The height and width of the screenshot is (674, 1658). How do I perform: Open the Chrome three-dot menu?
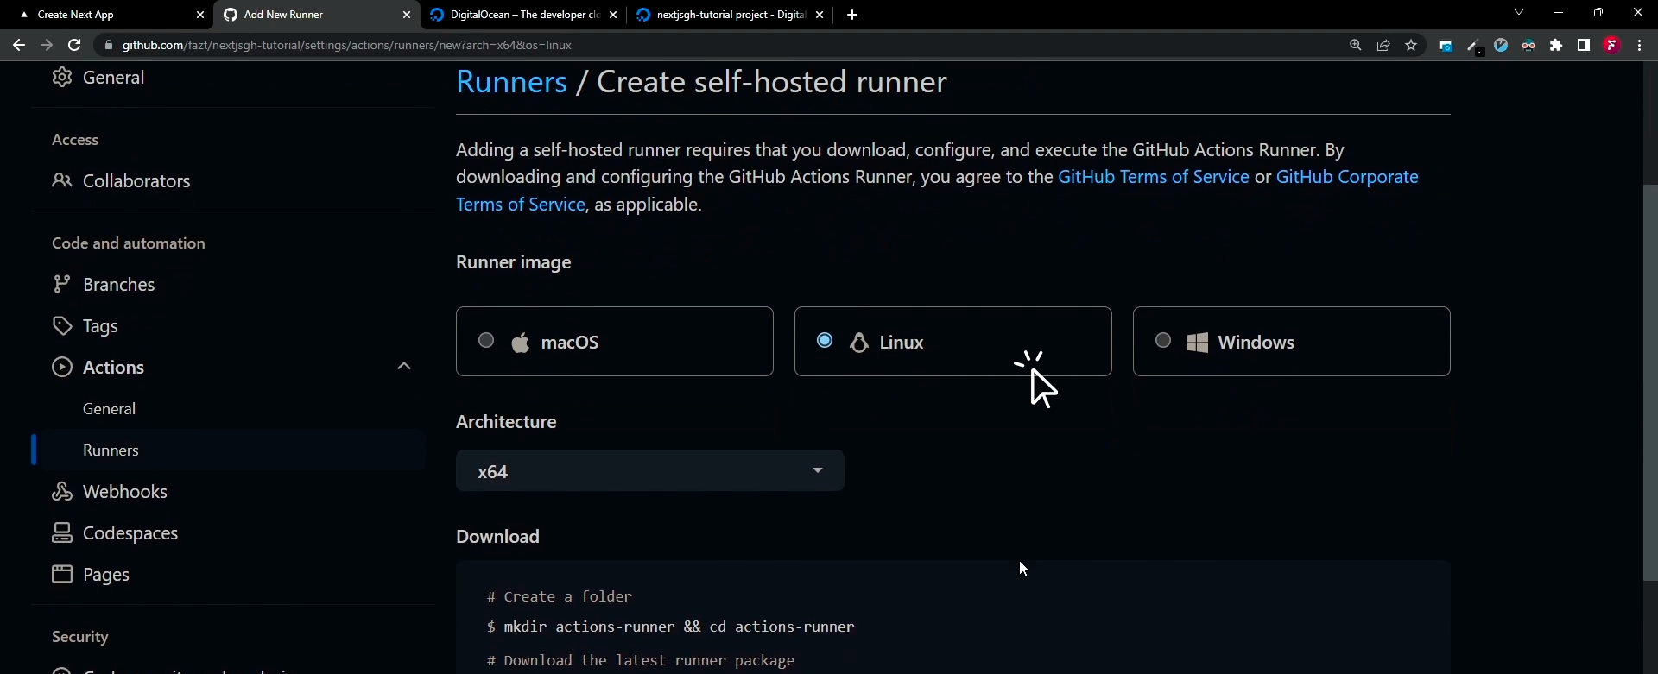tap(1639, 45)
